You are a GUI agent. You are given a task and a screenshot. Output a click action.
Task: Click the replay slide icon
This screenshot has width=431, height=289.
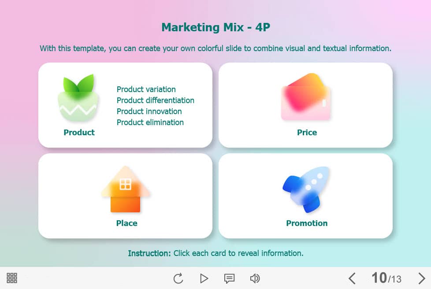tap(178, 278)
